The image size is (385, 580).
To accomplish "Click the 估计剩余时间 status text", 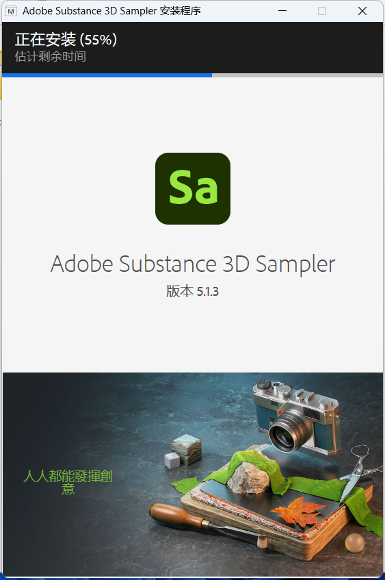I will [x=50, y=56].
